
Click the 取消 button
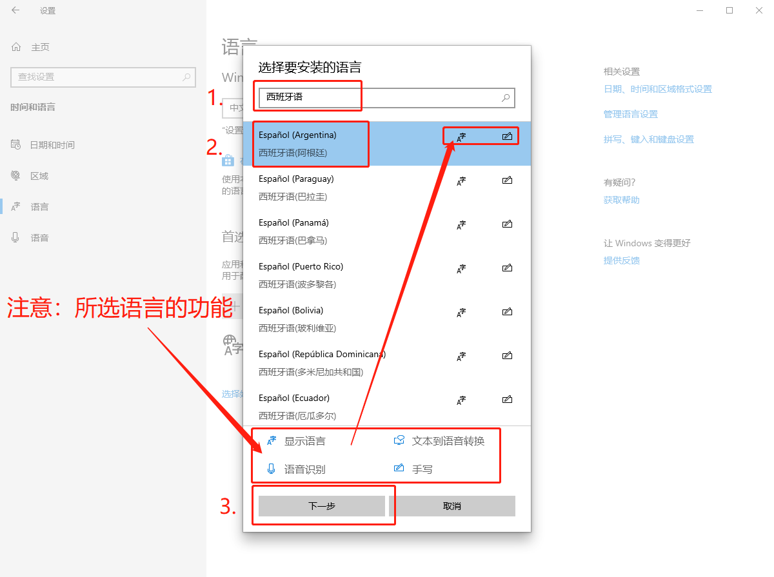(x=452, y=506)
